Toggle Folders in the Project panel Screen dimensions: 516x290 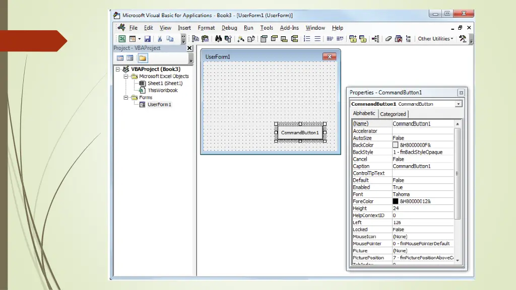(143, 58)
